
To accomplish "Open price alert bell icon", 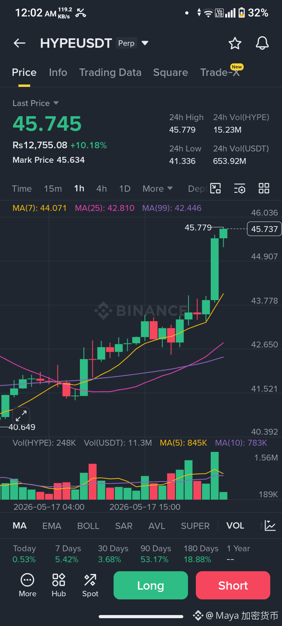I will click(262, 43).
